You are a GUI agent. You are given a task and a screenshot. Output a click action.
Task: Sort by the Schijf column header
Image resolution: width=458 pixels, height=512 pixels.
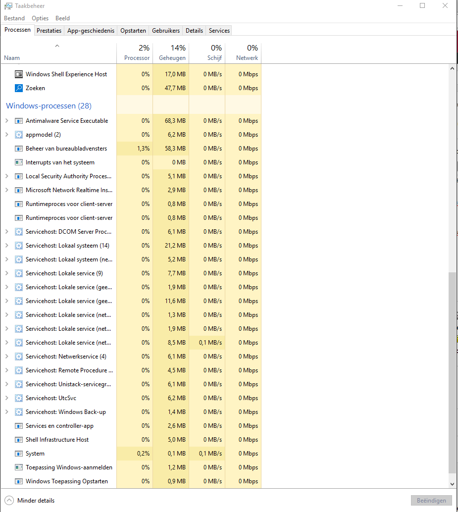(x=207, y=53)
